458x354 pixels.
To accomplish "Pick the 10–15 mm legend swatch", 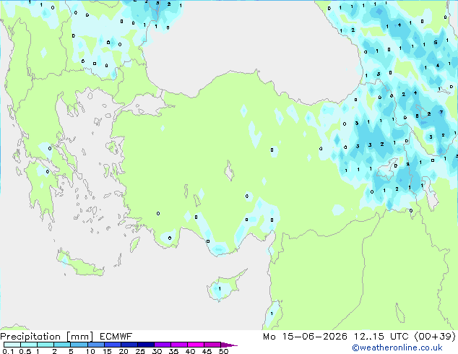I will [95, 345].
